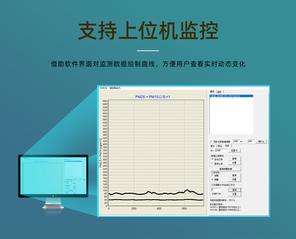
Task: Click the Y-axis value field showing 400
Action: click(251, 142)
